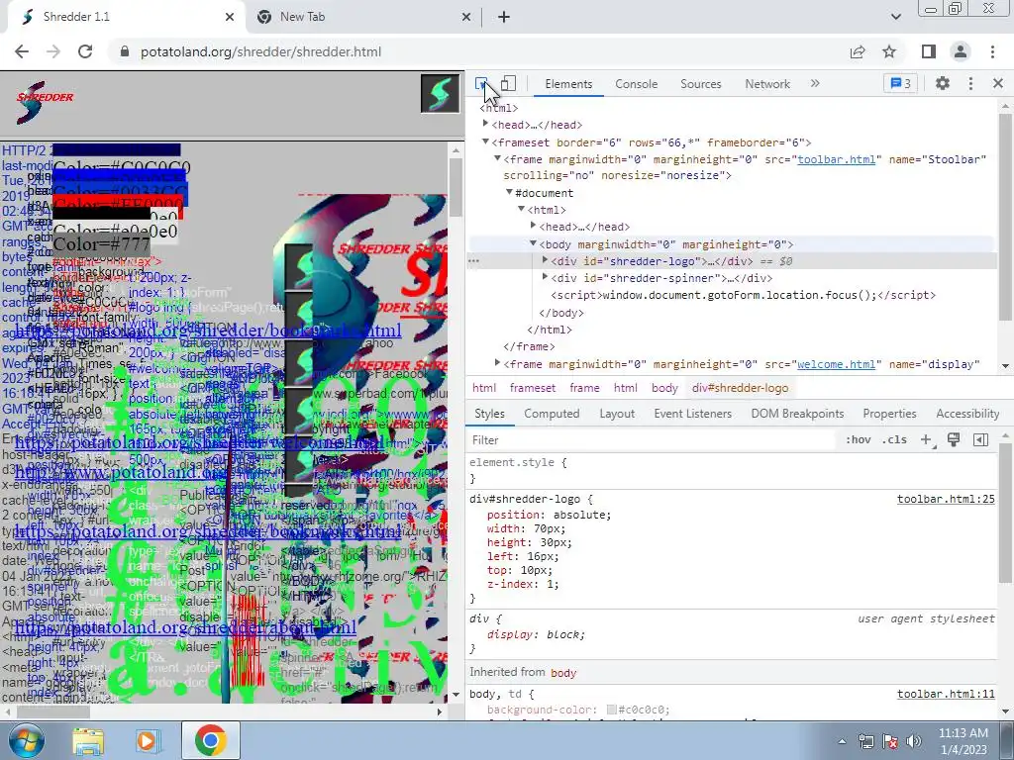
Task: Toggle the computed styles sidebar icon
Action: pos(980,440)
